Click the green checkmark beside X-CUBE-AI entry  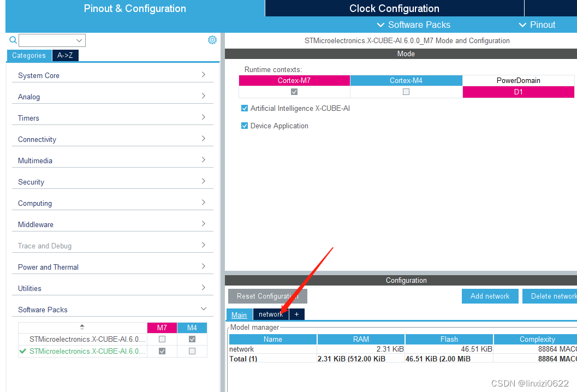click(x=22, y=351)
